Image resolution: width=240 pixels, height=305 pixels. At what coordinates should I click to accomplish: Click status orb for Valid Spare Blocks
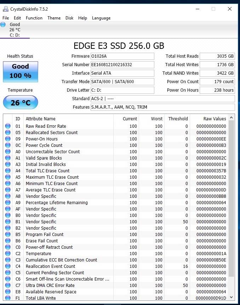[x=8, y=158]
